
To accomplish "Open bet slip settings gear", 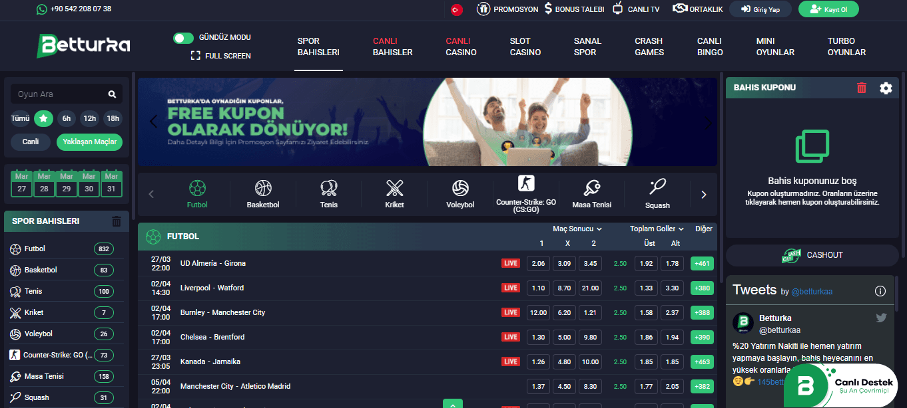I will (886, 88).
